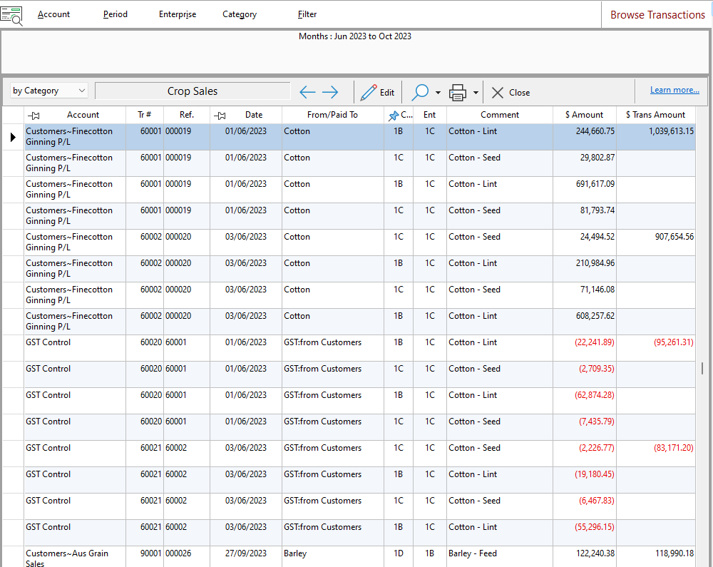Click the printer icon
The height and width of the screenshot is (567, 713).
coord(458,92)
